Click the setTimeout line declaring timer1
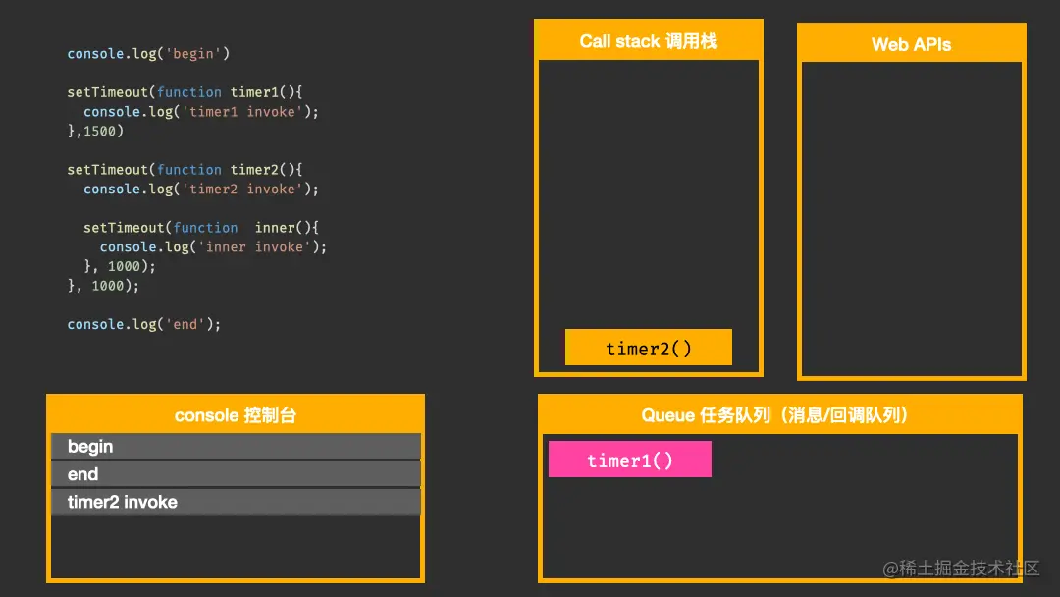 pos(157,91)
